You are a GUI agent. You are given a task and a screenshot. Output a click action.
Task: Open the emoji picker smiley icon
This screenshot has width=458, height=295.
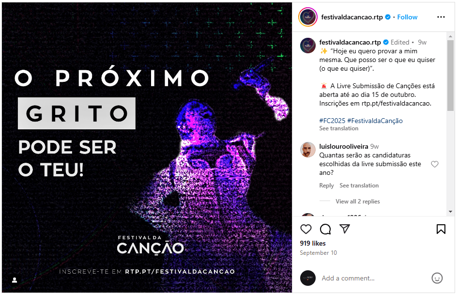click(x=437, y=278)
